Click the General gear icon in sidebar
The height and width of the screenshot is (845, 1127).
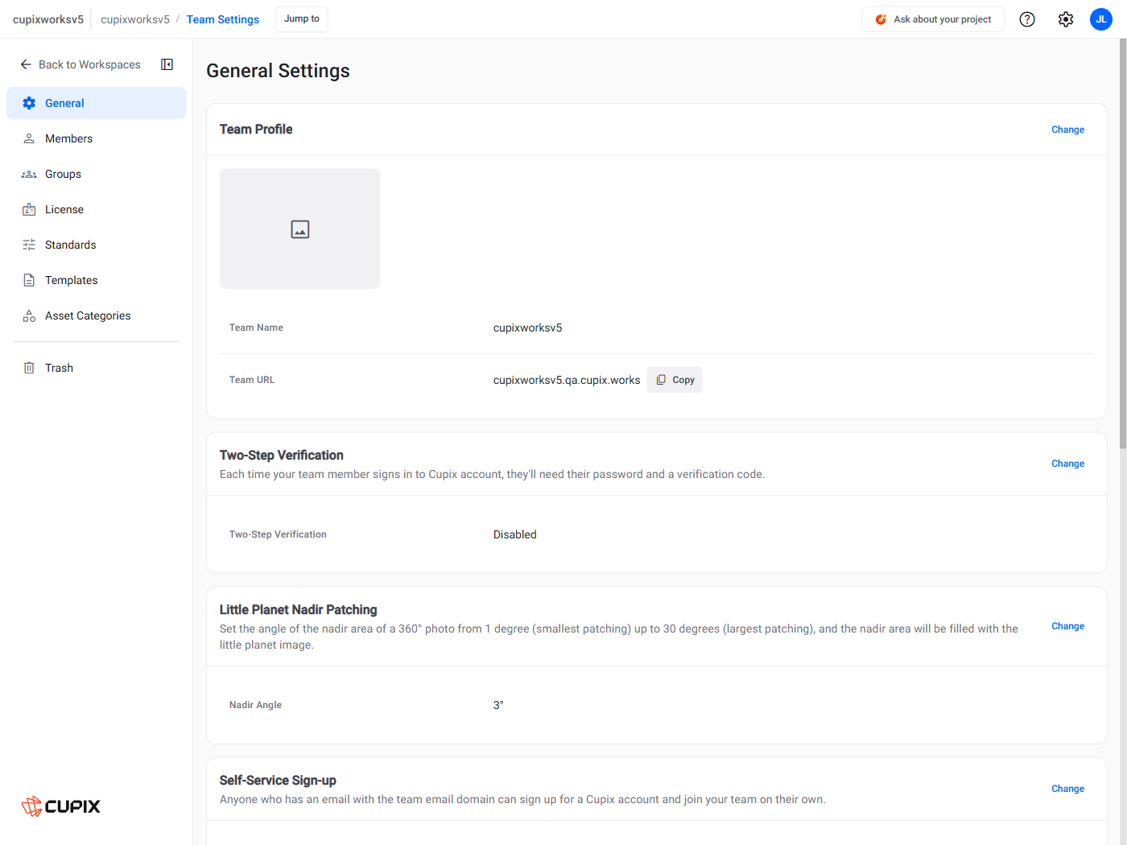click(x=29, y=103)
